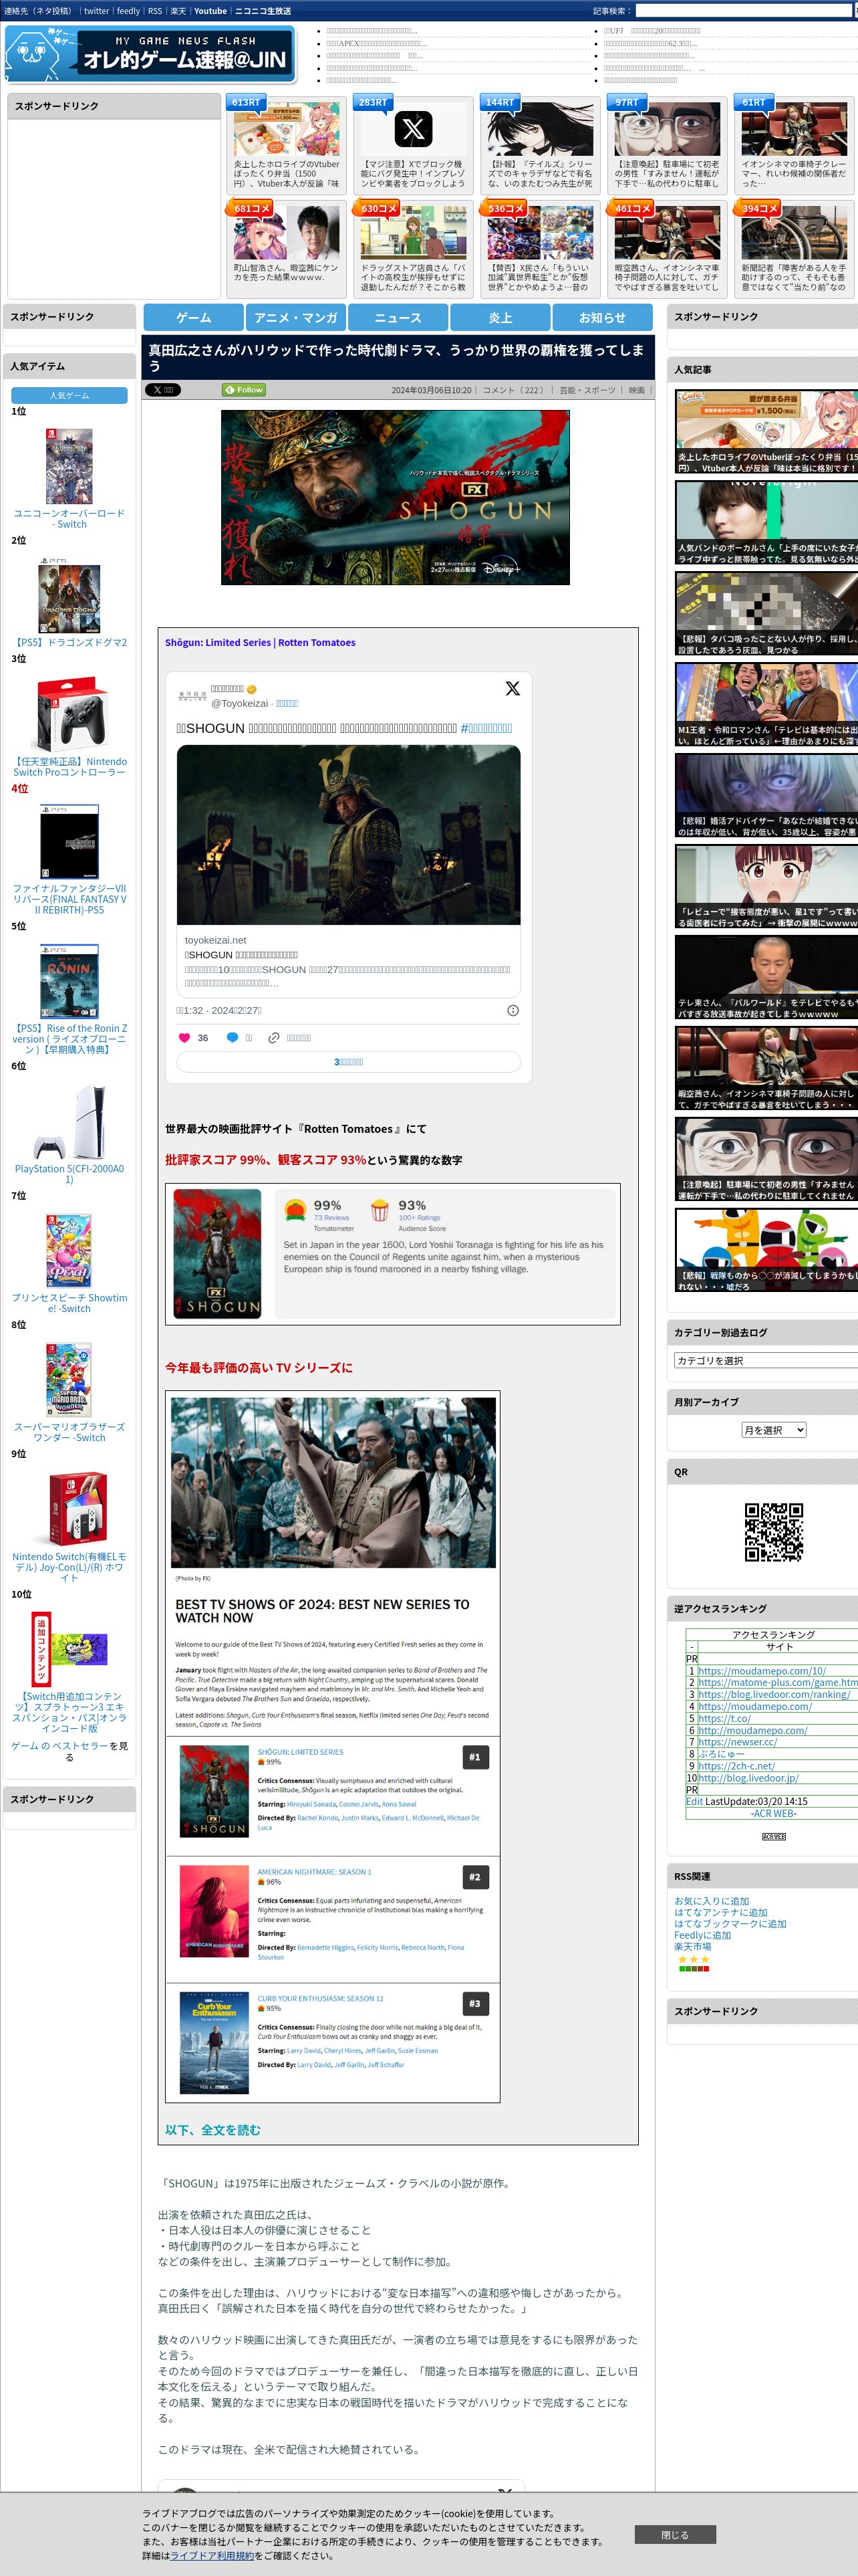This screenshot has width=858, height=2576.
Task: Click the 記事検索 search input field
Action: coord(745,11)
